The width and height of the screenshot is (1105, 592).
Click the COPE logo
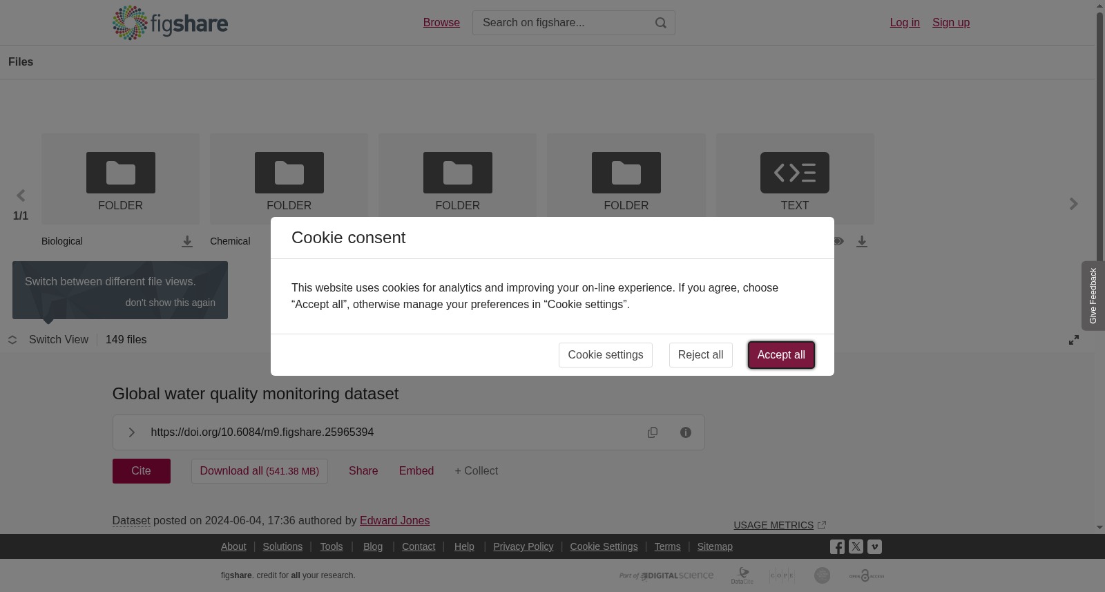click(782, 575)
